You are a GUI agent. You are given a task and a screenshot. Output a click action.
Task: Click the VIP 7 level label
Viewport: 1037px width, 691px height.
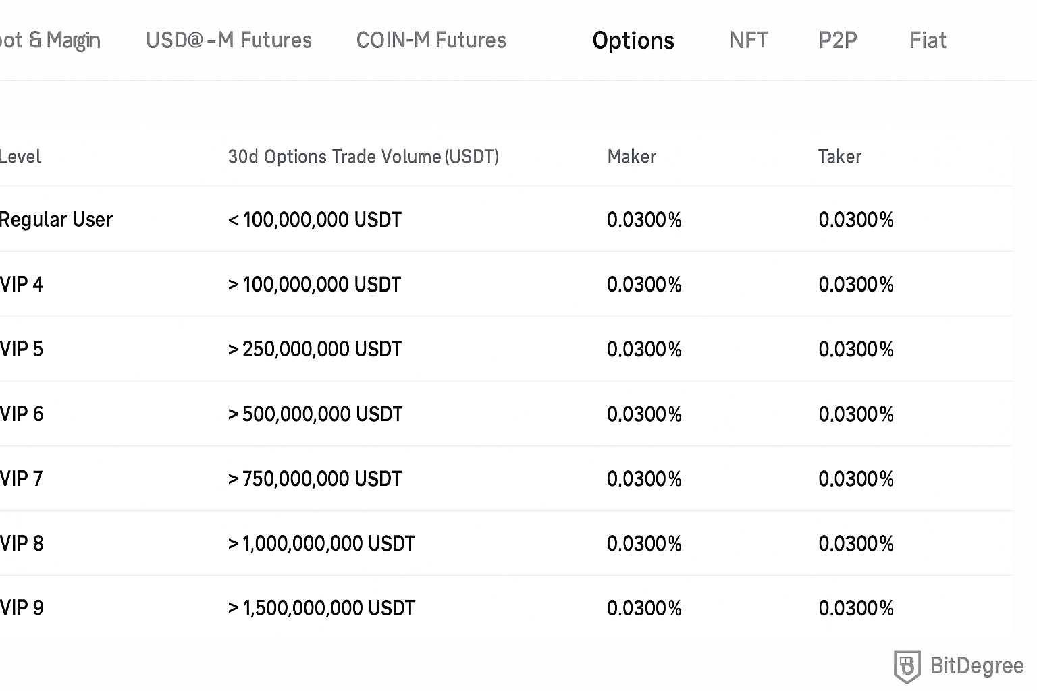click(22, 478)
